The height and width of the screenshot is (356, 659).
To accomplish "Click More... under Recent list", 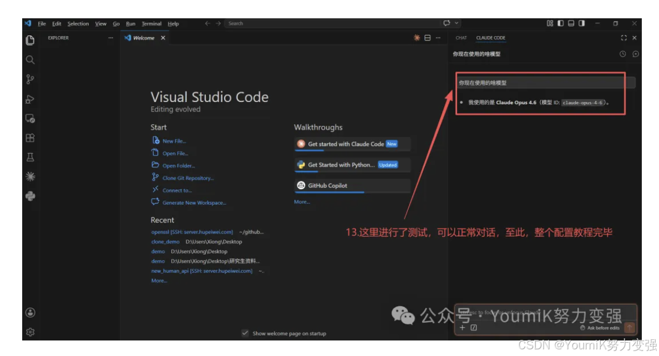I will point(159,281).
